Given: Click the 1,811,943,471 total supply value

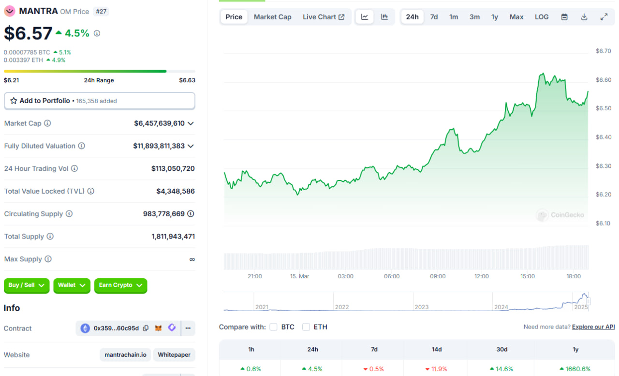Looking at the screenshot, I should [173, 237].
